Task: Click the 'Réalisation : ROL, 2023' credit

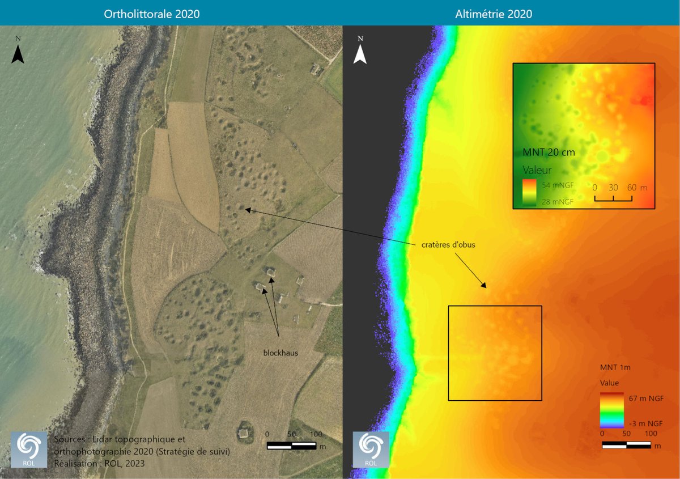Action: point(99,463)
